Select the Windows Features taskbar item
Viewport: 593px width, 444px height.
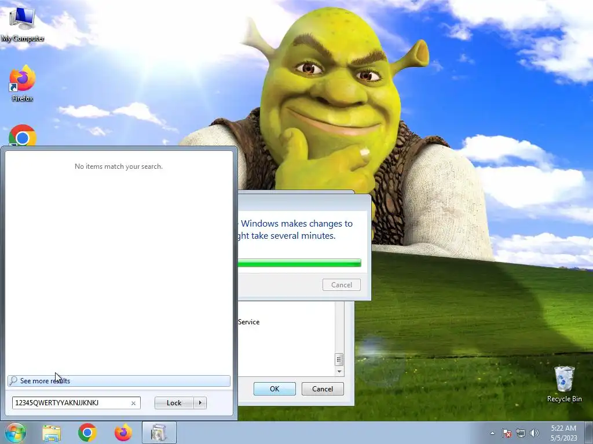coord(159,432)
